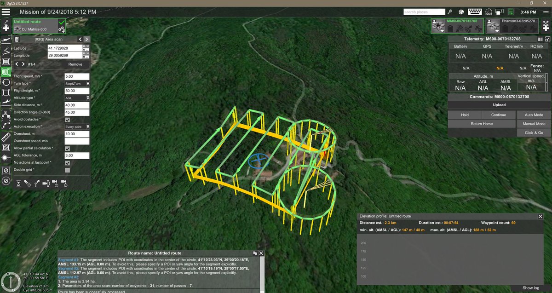Click the search places field

point(424,12)
